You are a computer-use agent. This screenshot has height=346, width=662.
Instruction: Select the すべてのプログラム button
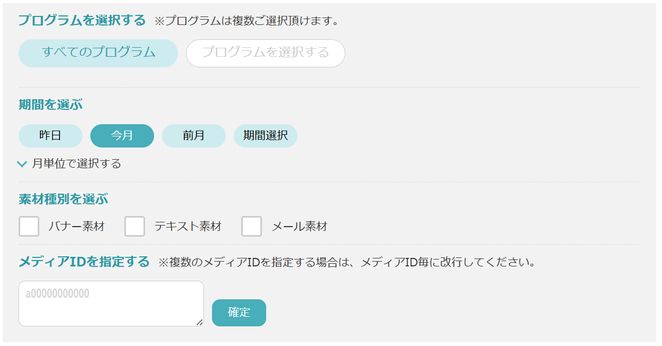pos(98,53)
